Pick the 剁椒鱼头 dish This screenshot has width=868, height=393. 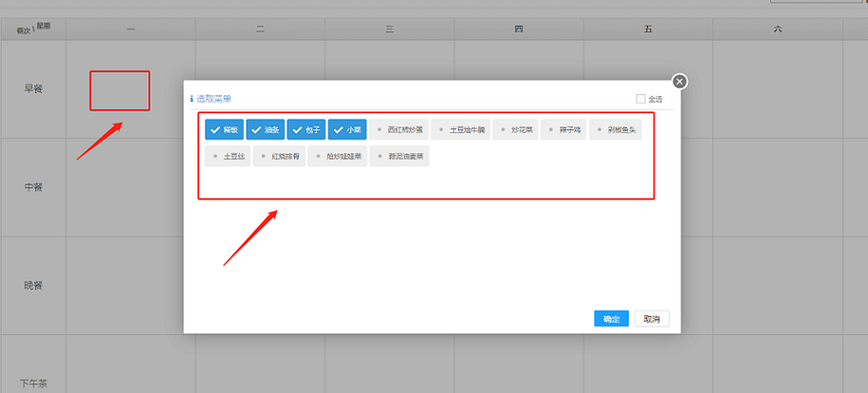pyautogui.click(x=615, y=129)
